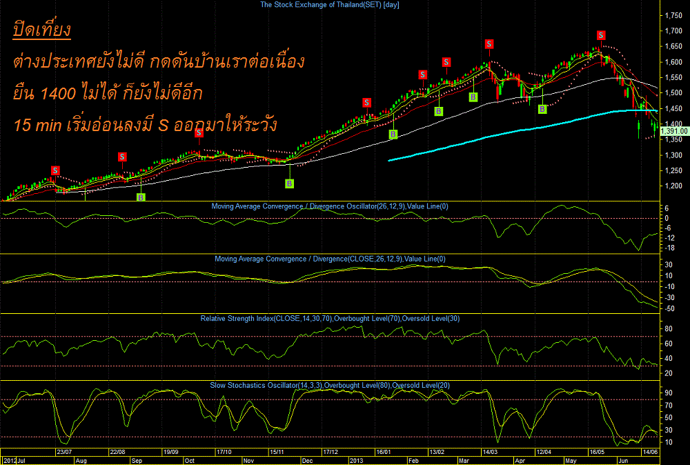
Task: Click the -50 value on the MACD axis
Action: coord(669,309)
